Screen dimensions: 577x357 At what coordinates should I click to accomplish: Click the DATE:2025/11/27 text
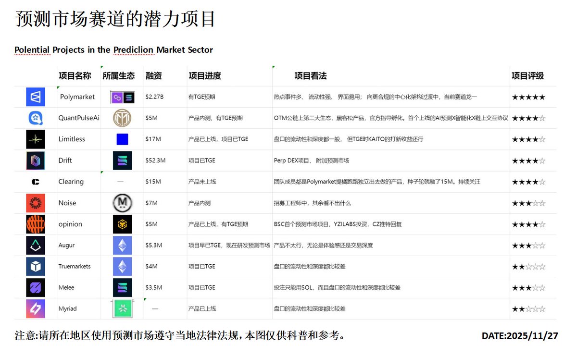[520, 336]
